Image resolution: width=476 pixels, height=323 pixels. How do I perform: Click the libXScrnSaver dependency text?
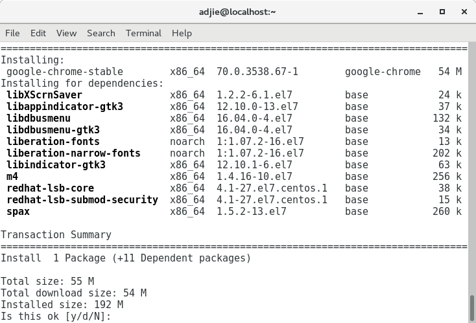coord(44,95)
